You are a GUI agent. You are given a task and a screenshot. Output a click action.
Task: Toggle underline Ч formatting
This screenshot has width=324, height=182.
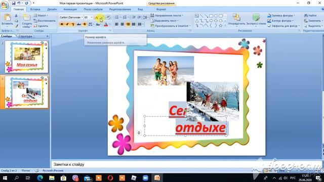coord(73,24)
